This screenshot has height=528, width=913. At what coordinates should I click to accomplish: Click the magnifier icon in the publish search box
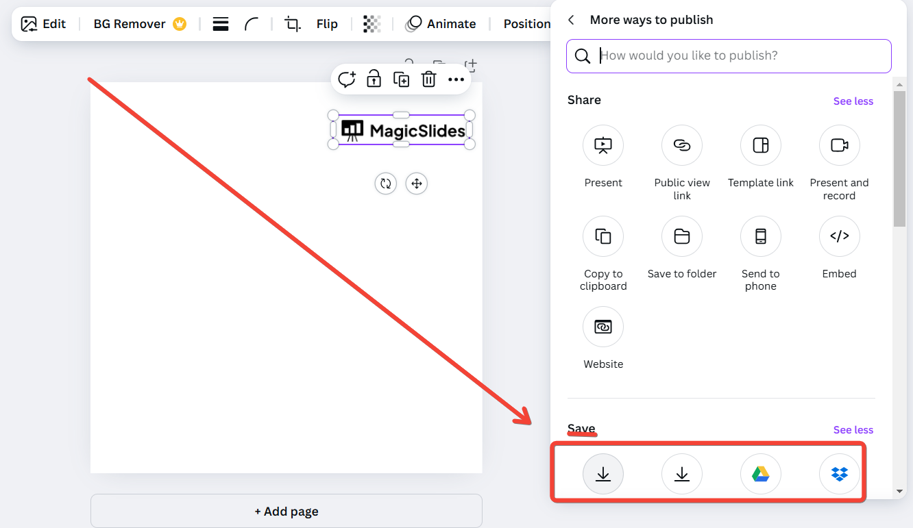pos(583,56)
